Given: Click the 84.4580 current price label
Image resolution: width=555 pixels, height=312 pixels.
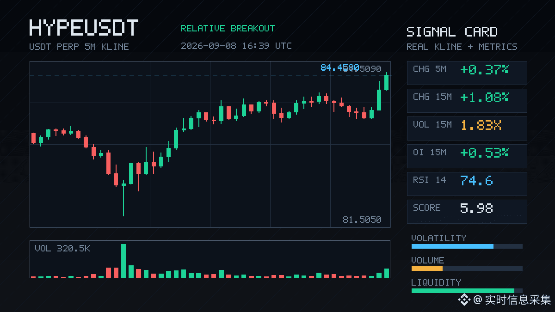Looking at the screenshot, I should tap(339, 68).
